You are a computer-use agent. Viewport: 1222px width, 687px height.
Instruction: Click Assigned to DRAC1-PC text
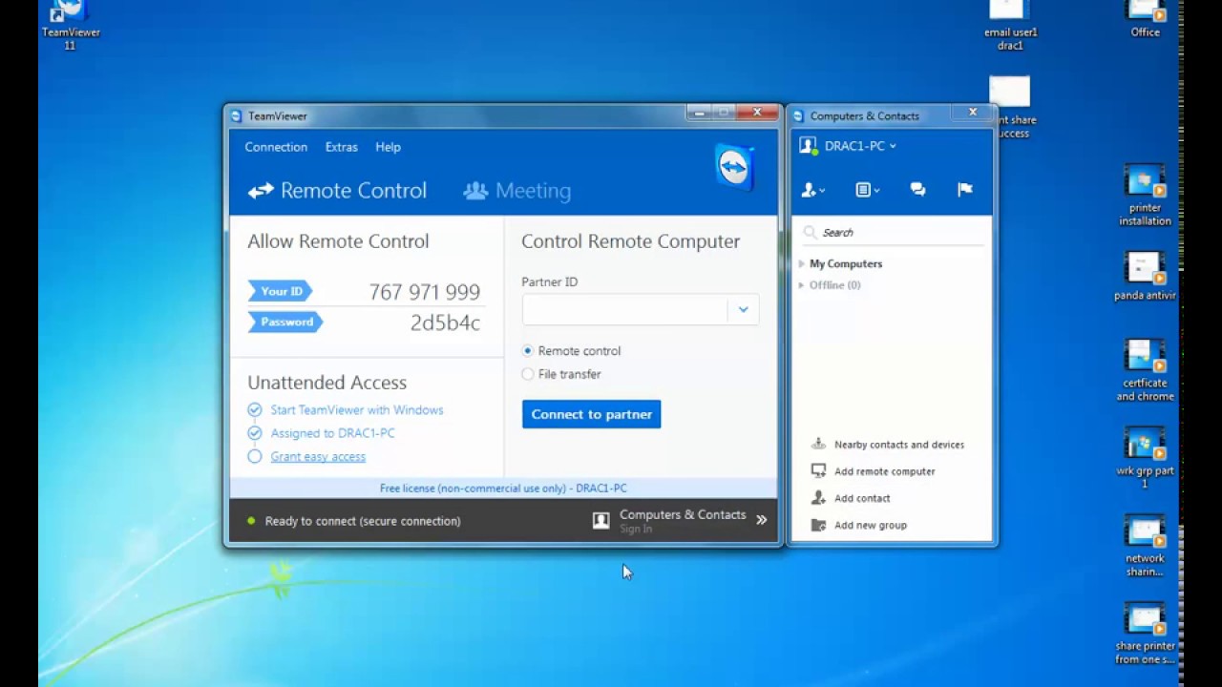332,433
